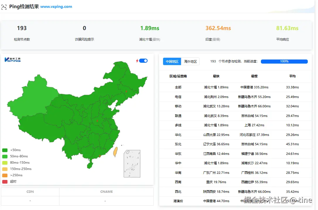Click the 西藏拉萨 55.39ms cell
318x210 pixels.
(254, 182)
